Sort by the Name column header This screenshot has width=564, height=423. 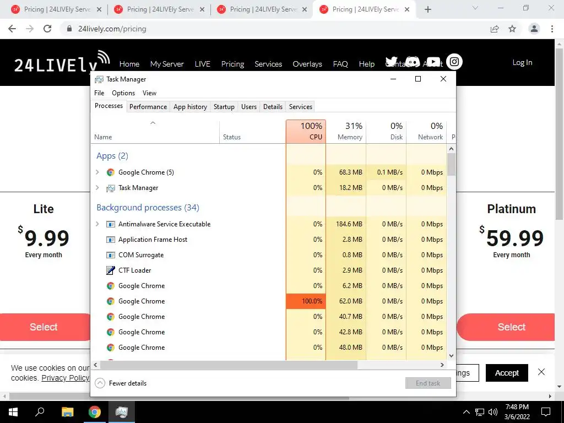pyautogui.click(x=155, y=132)
